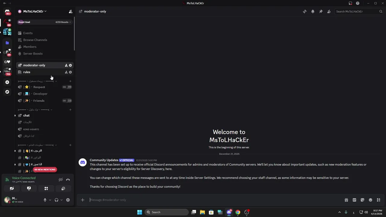
Task: Open the GIF picker
Action: (354, 200)
